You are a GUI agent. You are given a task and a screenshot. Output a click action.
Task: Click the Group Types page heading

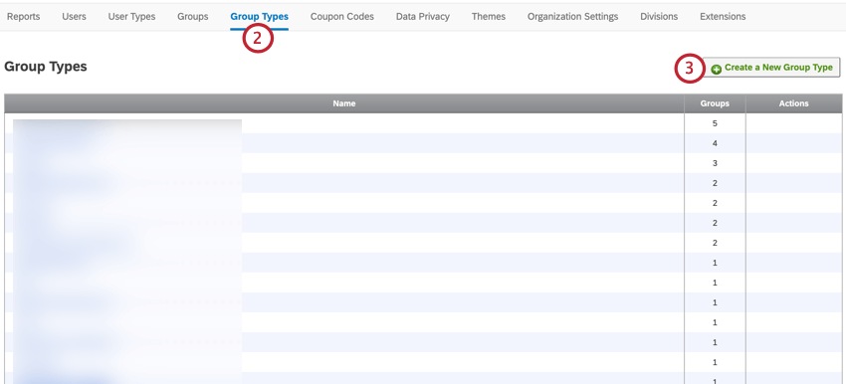click(46, 67)
